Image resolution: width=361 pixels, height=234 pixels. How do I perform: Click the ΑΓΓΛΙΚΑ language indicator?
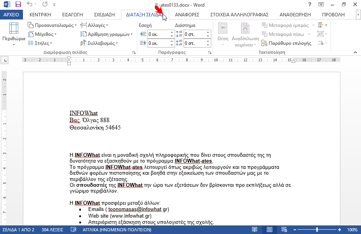117,230
